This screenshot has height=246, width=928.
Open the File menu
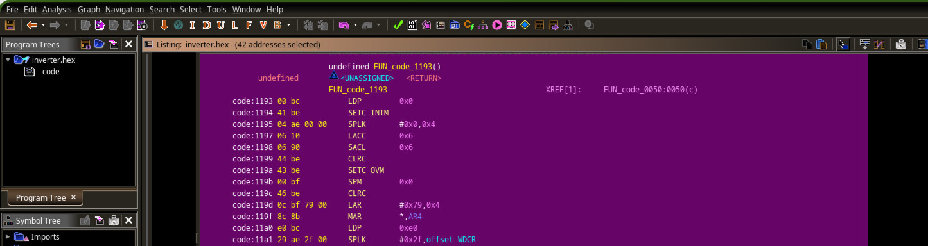pyautogui.click(x=12, y=9)
